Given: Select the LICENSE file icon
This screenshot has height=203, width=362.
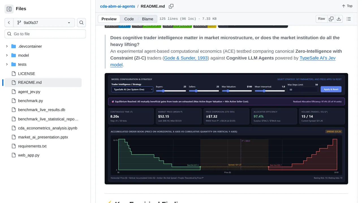Looking at the screenshot, I should pyautogui.click(x=14, y=74).
